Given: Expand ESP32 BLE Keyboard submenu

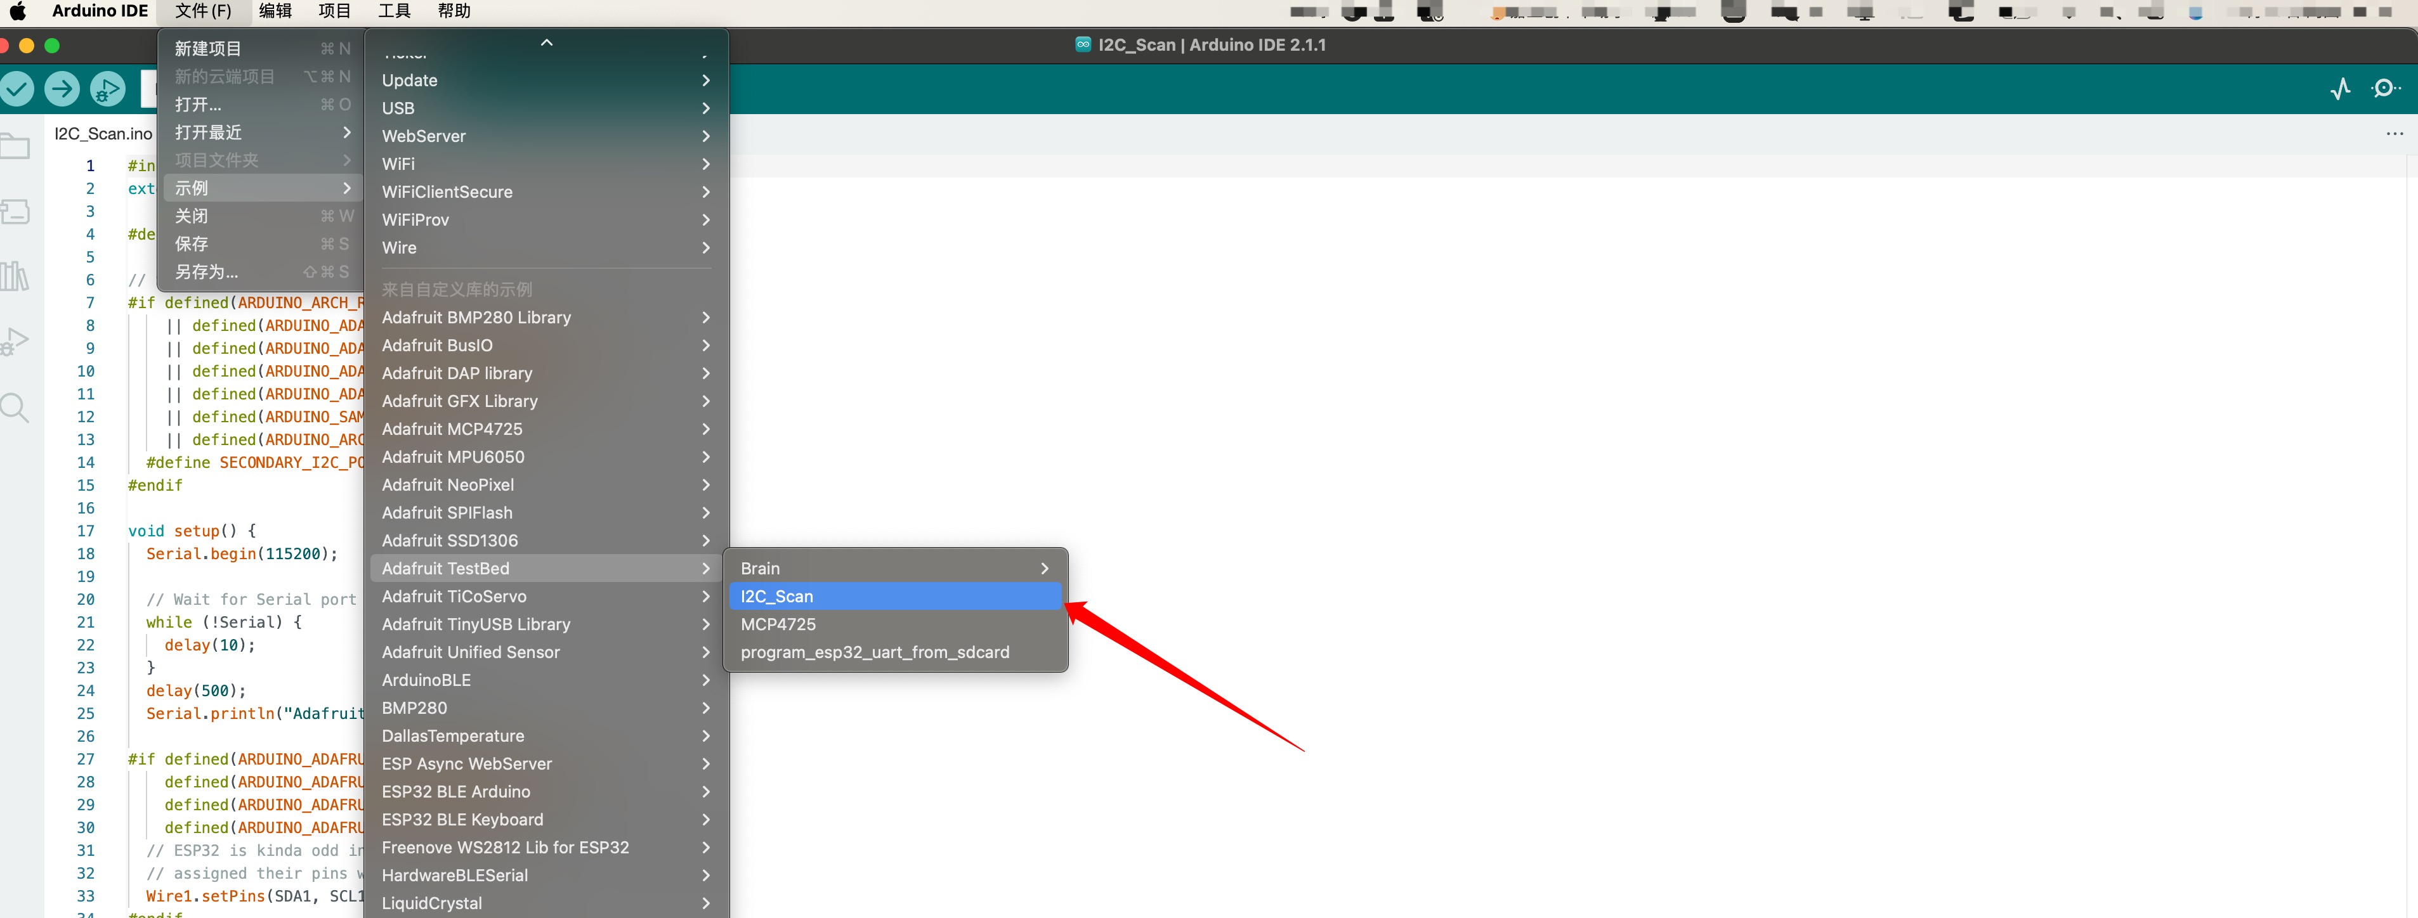Looking at the screenshot, I should [x=546, y=820].
